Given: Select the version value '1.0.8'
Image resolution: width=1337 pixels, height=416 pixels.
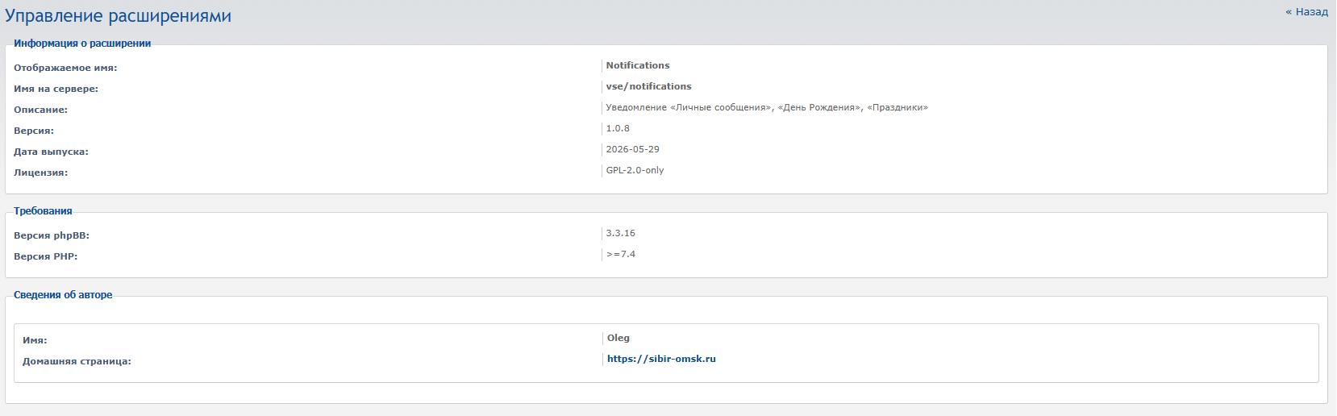Looking at the screenshot, I should click(618, 128).
